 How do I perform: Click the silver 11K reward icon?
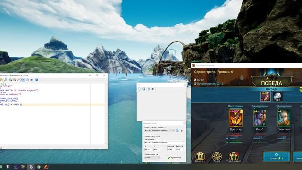(x=278, y=96)
